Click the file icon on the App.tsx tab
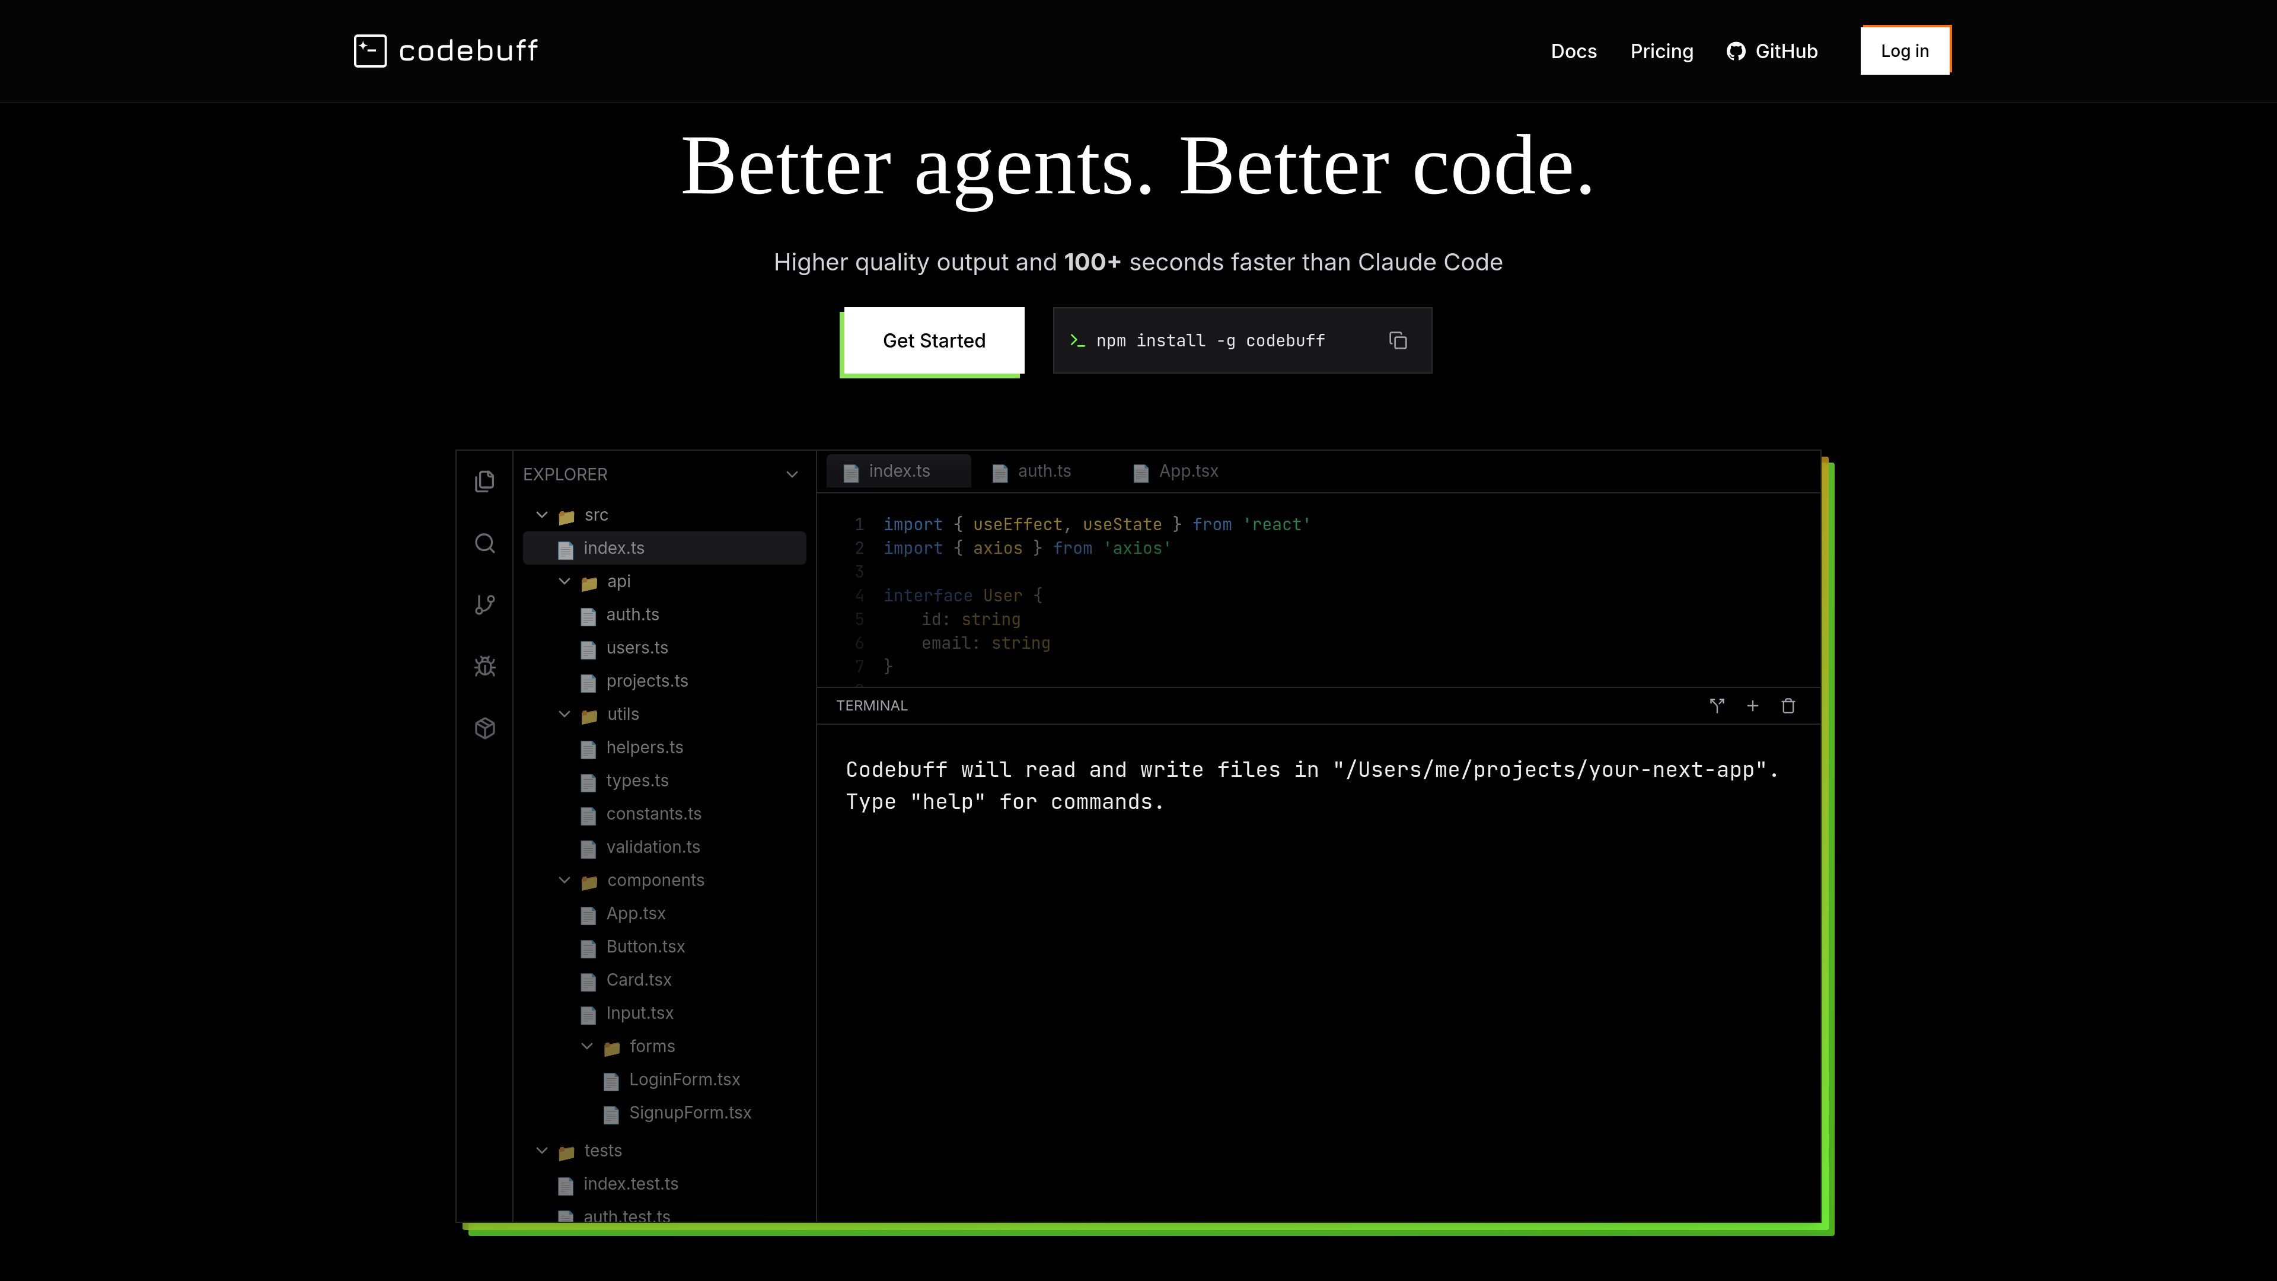Screen dimensions: 2277x1281 pyautogui.click(x=1141, y=473)
